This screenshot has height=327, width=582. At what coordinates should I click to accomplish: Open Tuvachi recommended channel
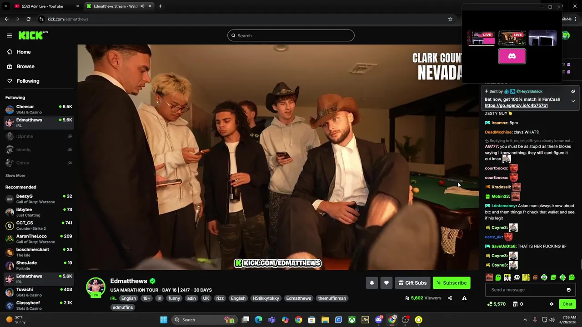click(x=39, y=292)
